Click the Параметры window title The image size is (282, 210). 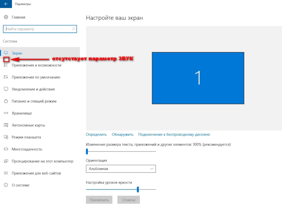pos(23,4)
